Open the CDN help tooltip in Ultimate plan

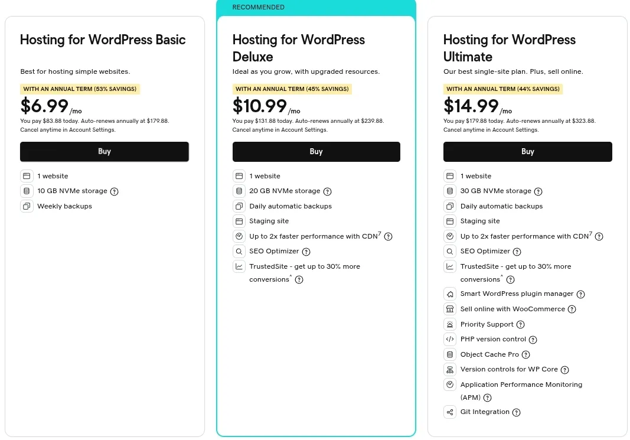pos(599,236)
